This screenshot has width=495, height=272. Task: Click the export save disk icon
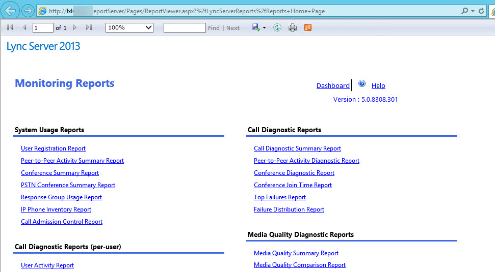pyautogui.click(x=255, y=27)
